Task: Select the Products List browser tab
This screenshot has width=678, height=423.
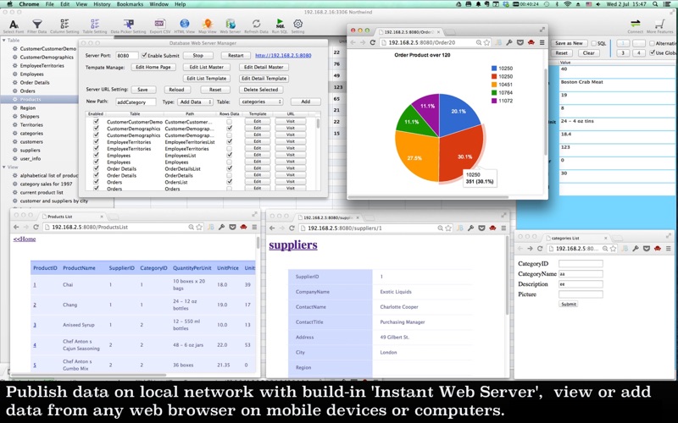Action: (x=71, y=217)
